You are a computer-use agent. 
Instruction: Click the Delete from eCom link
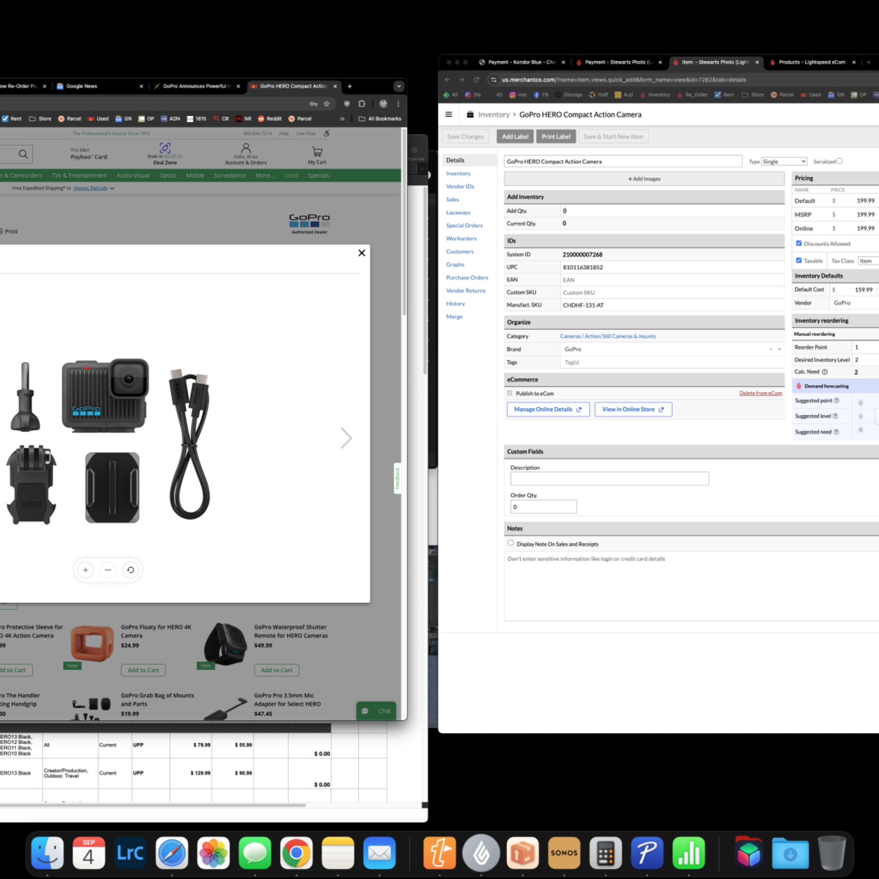(760, 393)
